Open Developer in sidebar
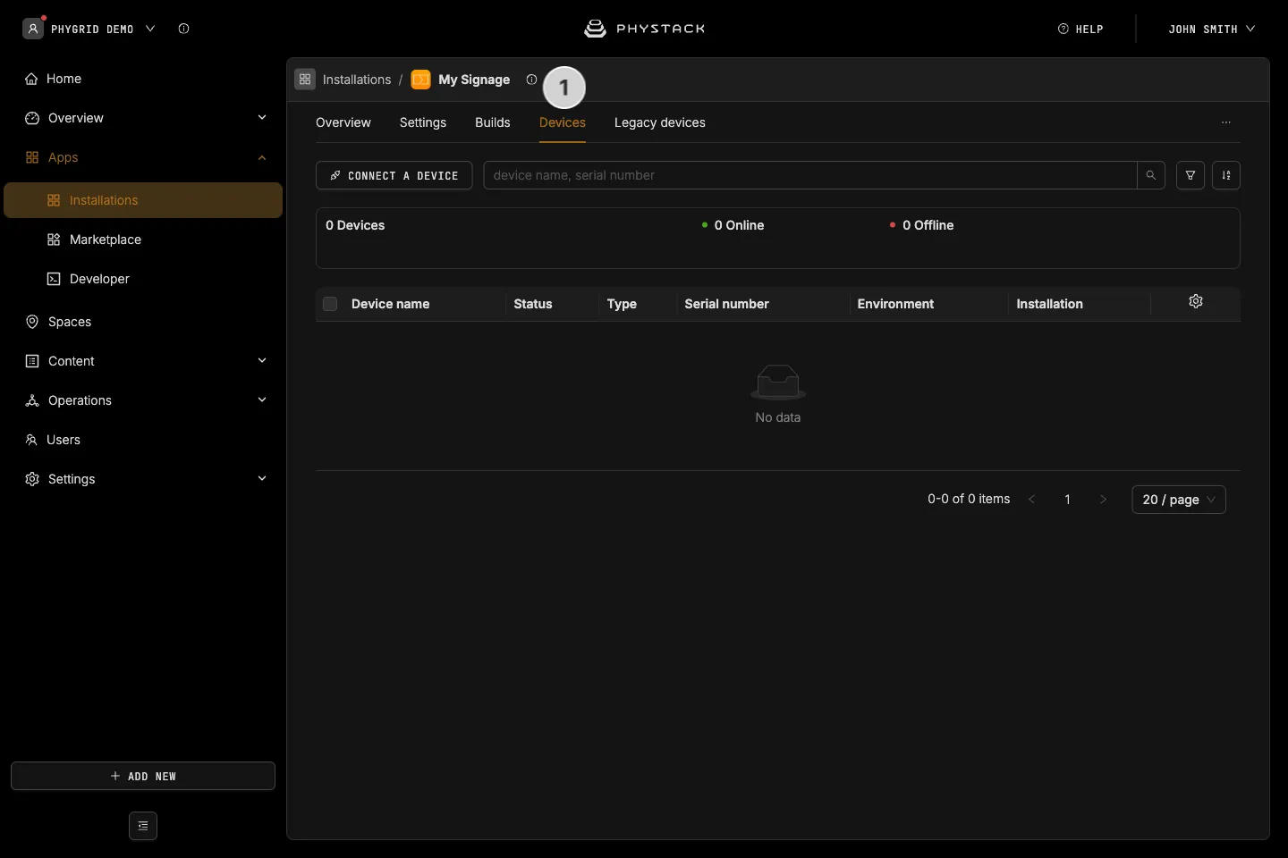The width and height of the screenshot is (1288, 858). tap(143, 279)
